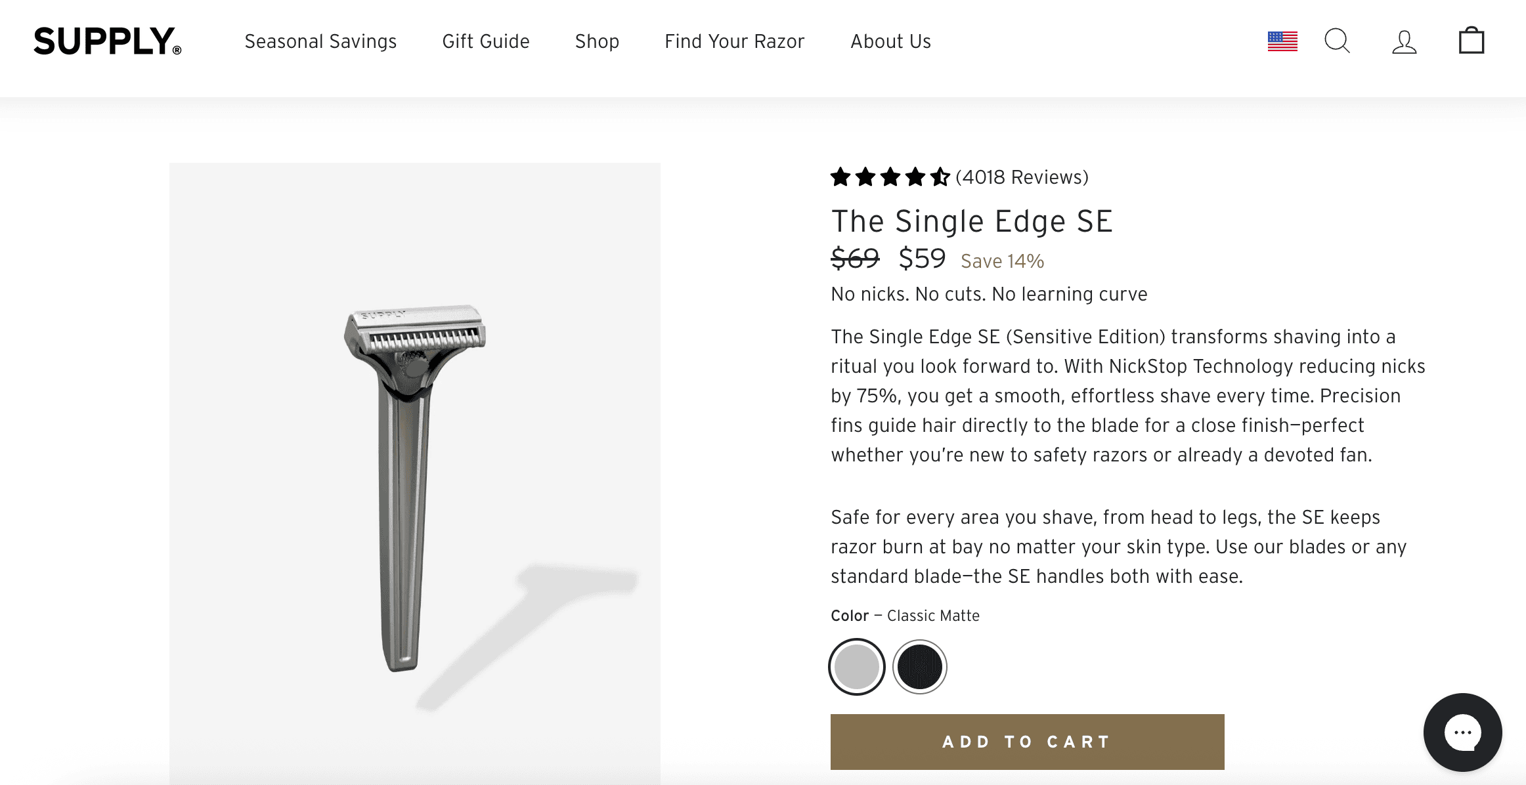Click the star rating icons

coord(890,177)
